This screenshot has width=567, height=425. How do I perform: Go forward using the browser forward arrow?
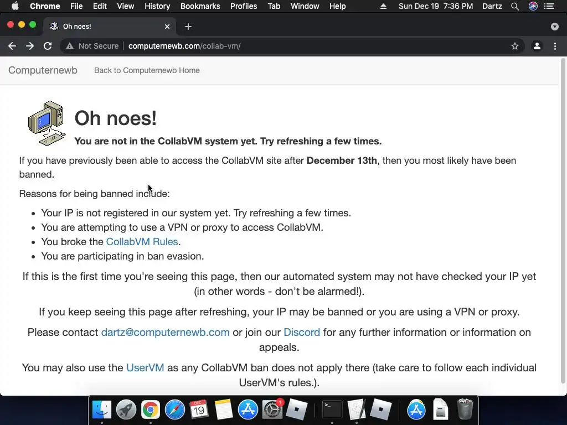[30, 46]
